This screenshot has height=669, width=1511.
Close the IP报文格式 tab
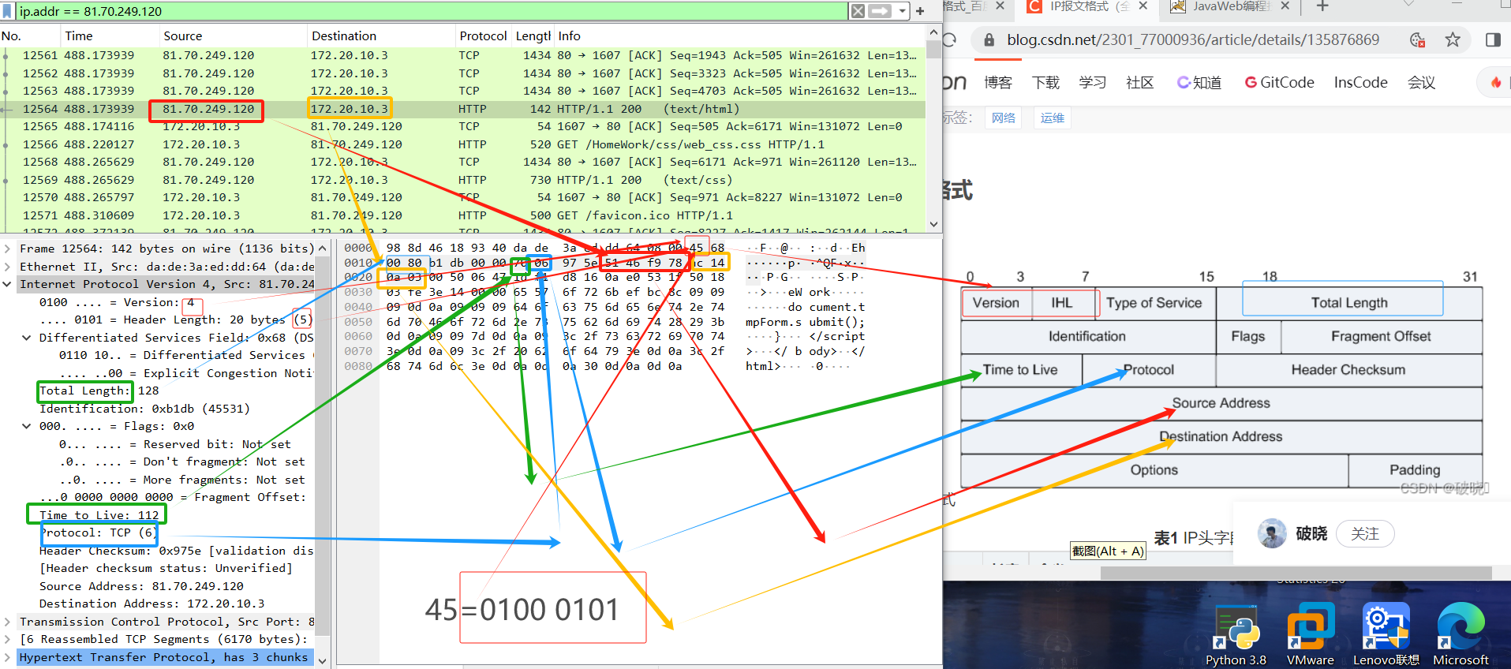click(x=1143, y=6)
